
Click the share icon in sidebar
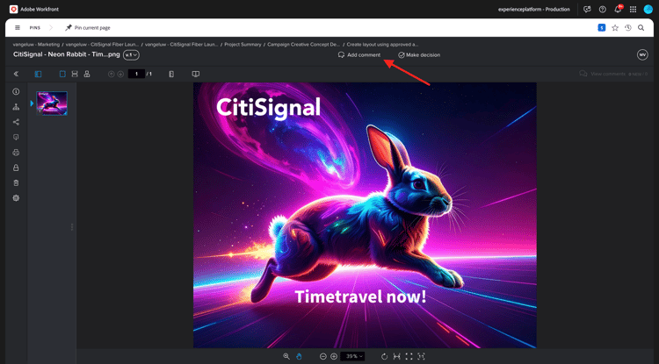[x=16, y=122]
